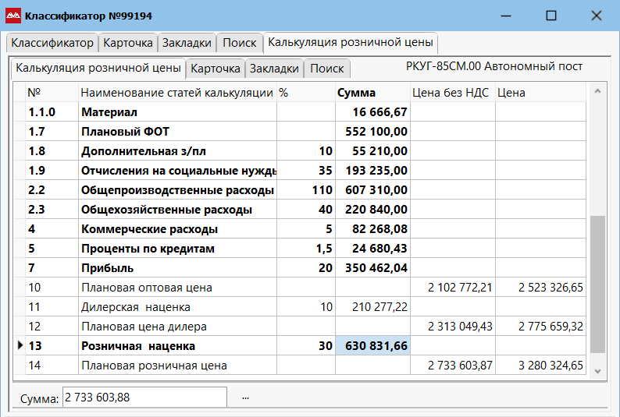The width and height of the screenshot is (620, 417).
Task: Switch to the outer Поиск tab
Action: pos(239,43)
